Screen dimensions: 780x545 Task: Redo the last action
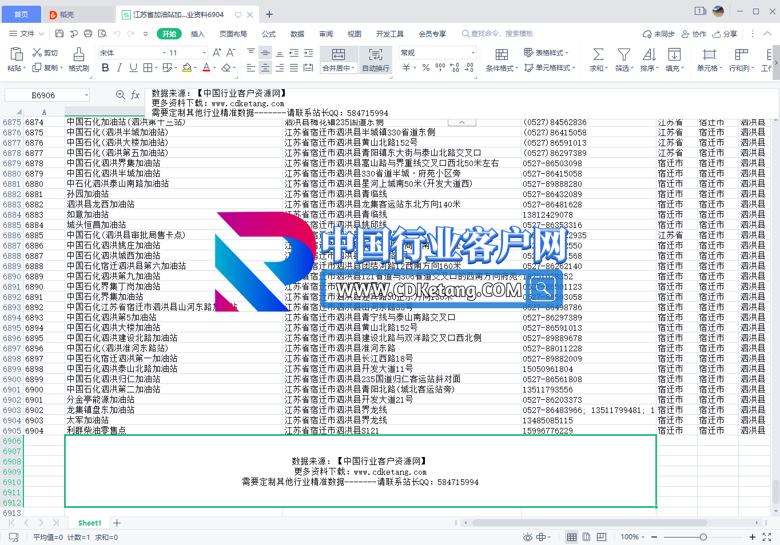click(x=131, y=34)
